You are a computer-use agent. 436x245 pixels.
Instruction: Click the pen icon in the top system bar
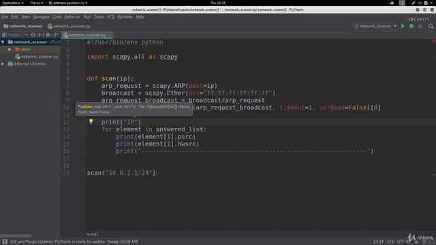(414, 3)
